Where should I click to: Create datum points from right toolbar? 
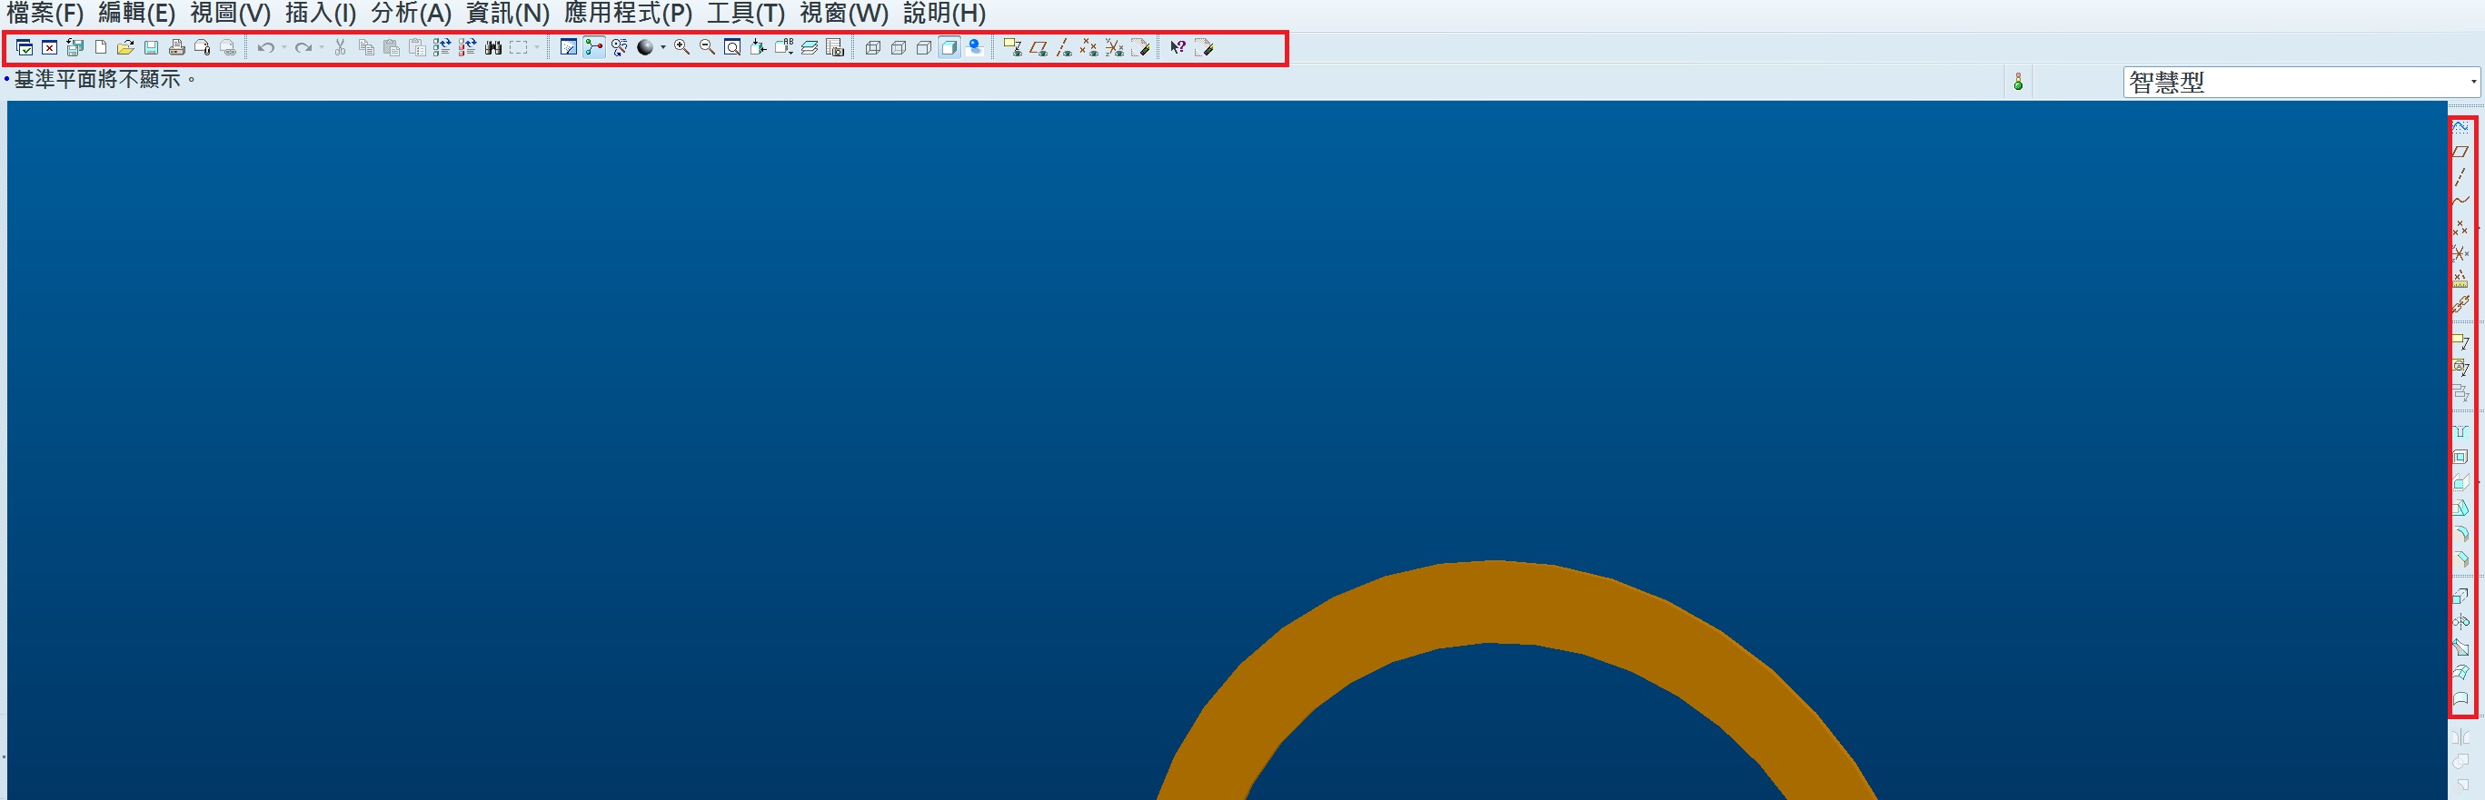[x=2460, y=228]
